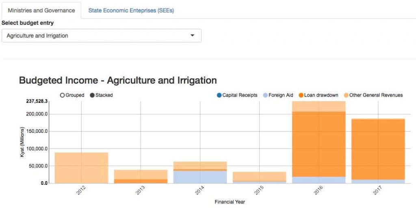The height and width of the screenshot is (212, 416).
Task: Click the 2016 Other General Revenues segment
Action: coord(318,106)
